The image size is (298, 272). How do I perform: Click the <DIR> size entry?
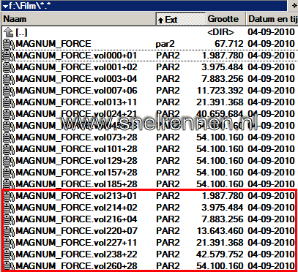pos(220,32)
